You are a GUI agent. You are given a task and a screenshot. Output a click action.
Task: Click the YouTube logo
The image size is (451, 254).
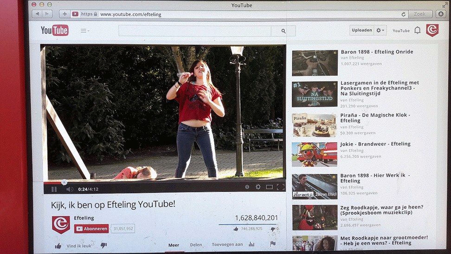(x=55, y=30)
